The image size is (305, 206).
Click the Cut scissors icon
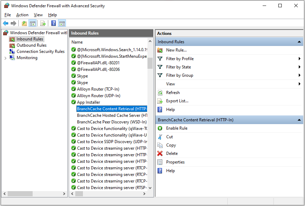[160, 137]
